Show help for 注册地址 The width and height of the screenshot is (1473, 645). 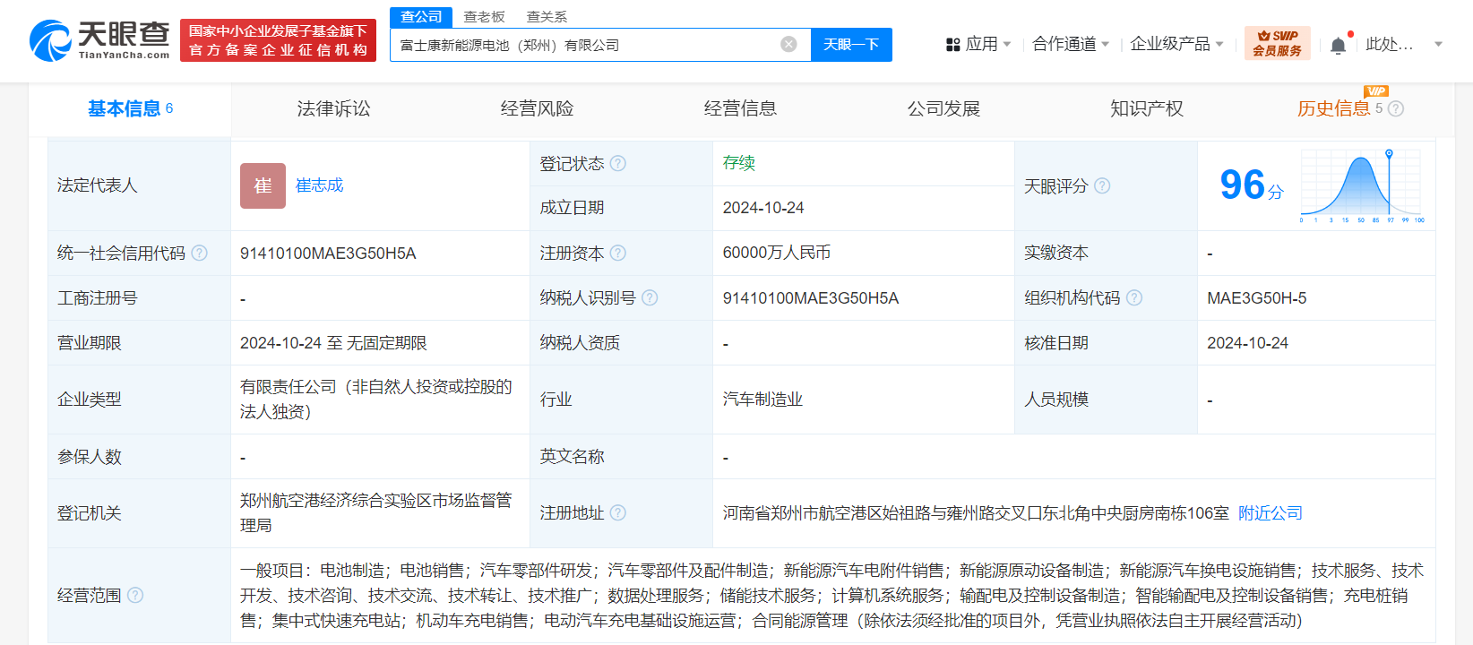618,512
